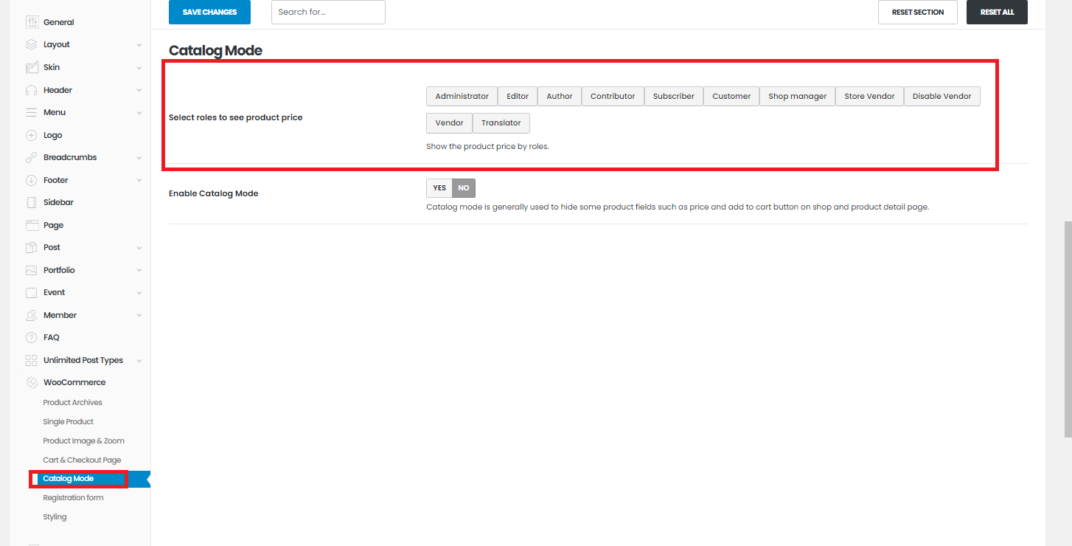Open Product Image & Zoom submenu item
This screenshot has height=546, width=1072.
(x=83, y=441)
